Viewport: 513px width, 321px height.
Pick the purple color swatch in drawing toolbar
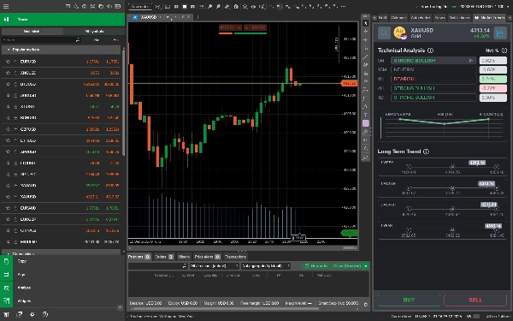[365, 123]
